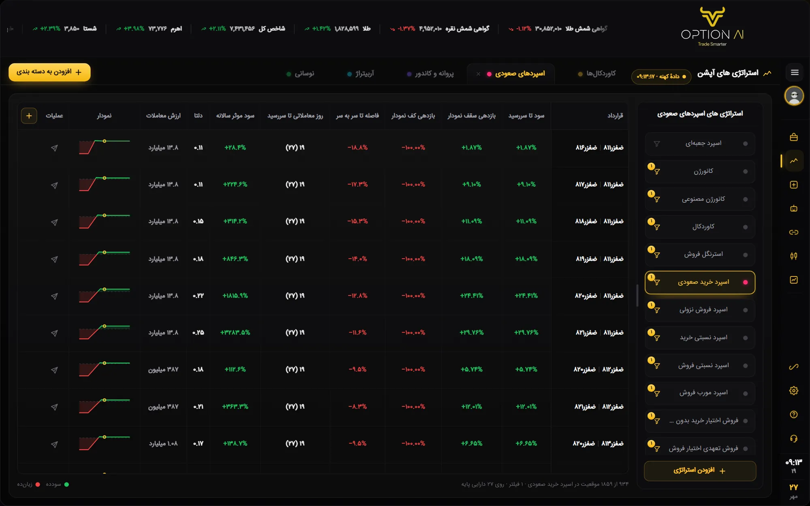Open payoff chart thumbnail for ضفزر۸۲۰ ضفزر۸۱۱ row
The height and width of the screenshot is (506, 810).
[x=104, y=296]
